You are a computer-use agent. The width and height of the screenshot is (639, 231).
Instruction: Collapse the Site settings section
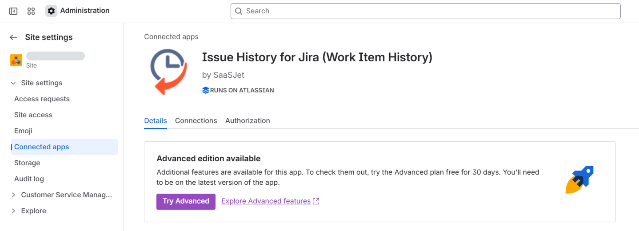(13, 83)
